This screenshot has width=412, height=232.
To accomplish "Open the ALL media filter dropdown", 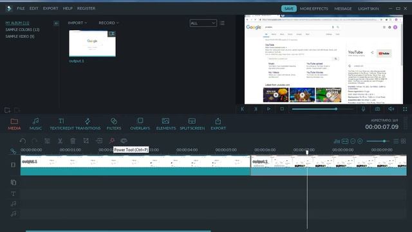I will click(203, 23).
